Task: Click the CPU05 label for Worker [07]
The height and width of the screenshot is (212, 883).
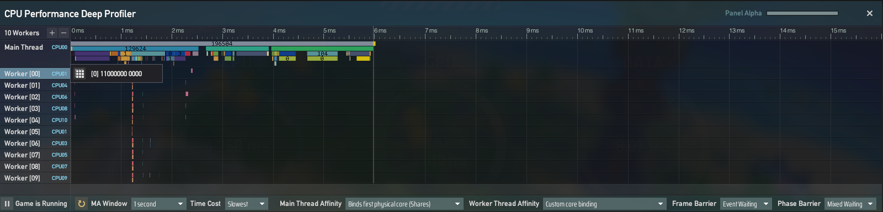Action: (x=60, y=155)
